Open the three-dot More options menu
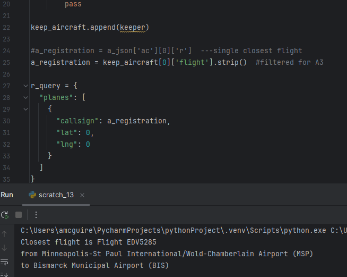Viewport: 347px width, 277px height. 36,215
